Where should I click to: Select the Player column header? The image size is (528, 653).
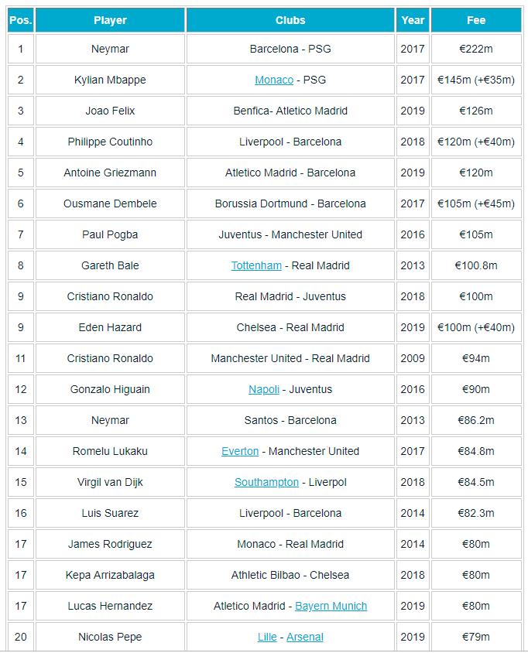(x=110, y=20)
